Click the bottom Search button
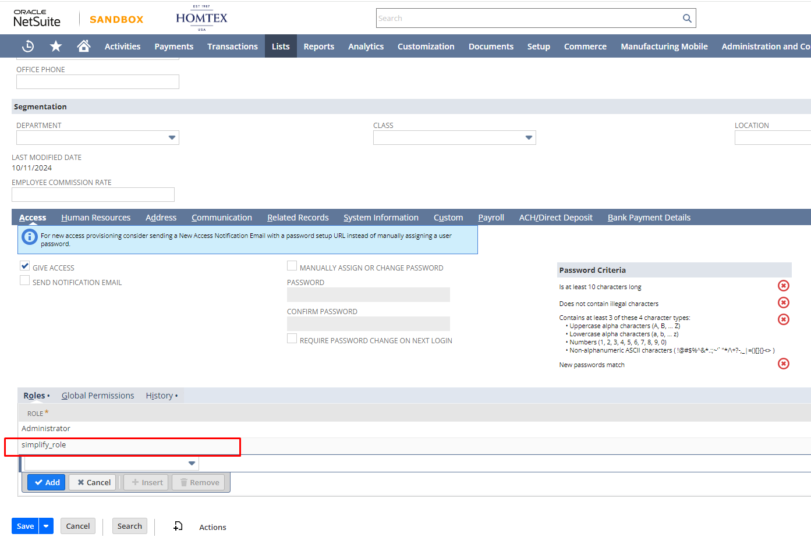 point(129,526)
